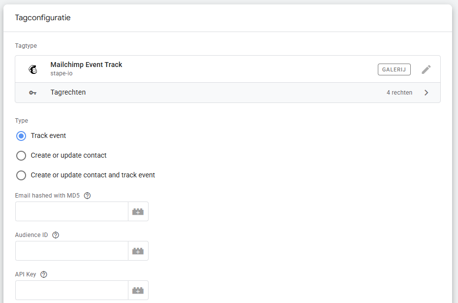The height and width of the screenshot is (303, 458).
Task: Choose Create or update contact and track event
Action: pyautogui.click(x=21, y=175)
